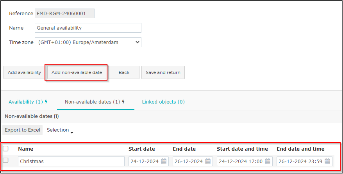Click Save and return button
The height and width of the screenshot is (174, 343).
point(163,72)
